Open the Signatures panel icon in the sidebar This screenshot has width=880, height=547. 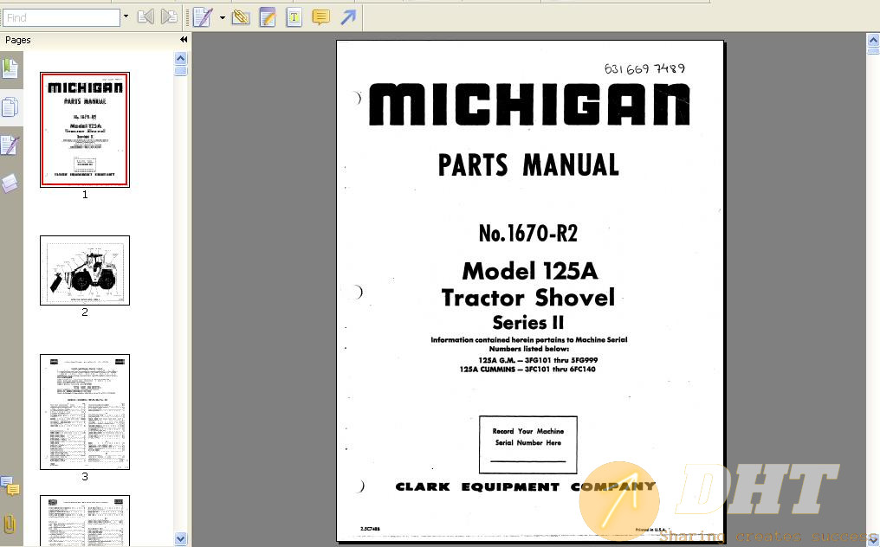click(10, 145)
